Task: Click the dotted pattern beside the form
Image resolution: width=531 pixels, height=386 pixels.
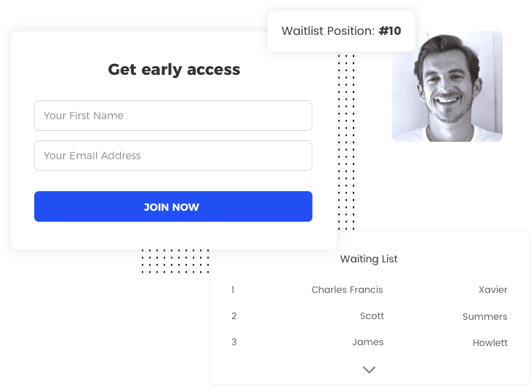Action: (346, 141)
